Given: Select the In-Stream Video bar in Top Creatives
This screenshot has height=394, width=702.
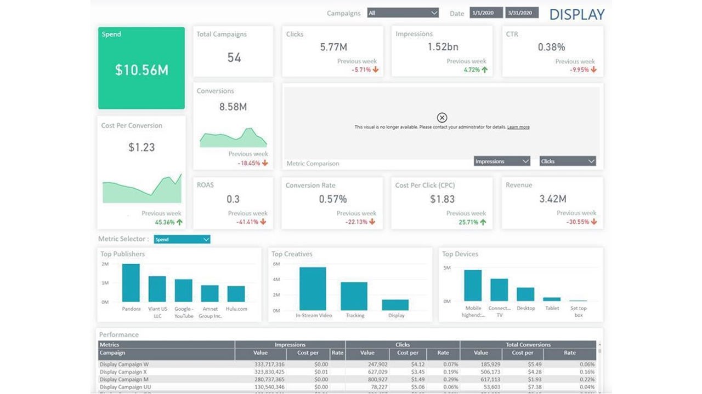Looking at the screenshot, I should [x=313, y=289].
